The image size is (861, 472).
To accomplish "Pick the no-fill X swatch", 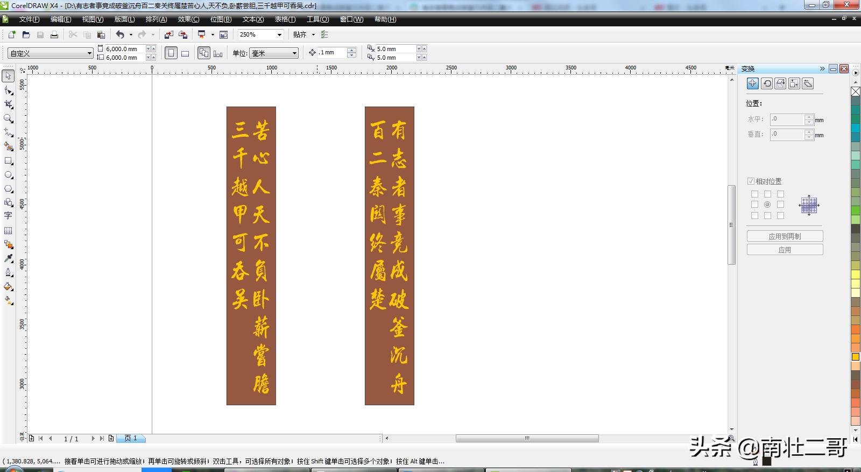I will click(x=856, y=91).
